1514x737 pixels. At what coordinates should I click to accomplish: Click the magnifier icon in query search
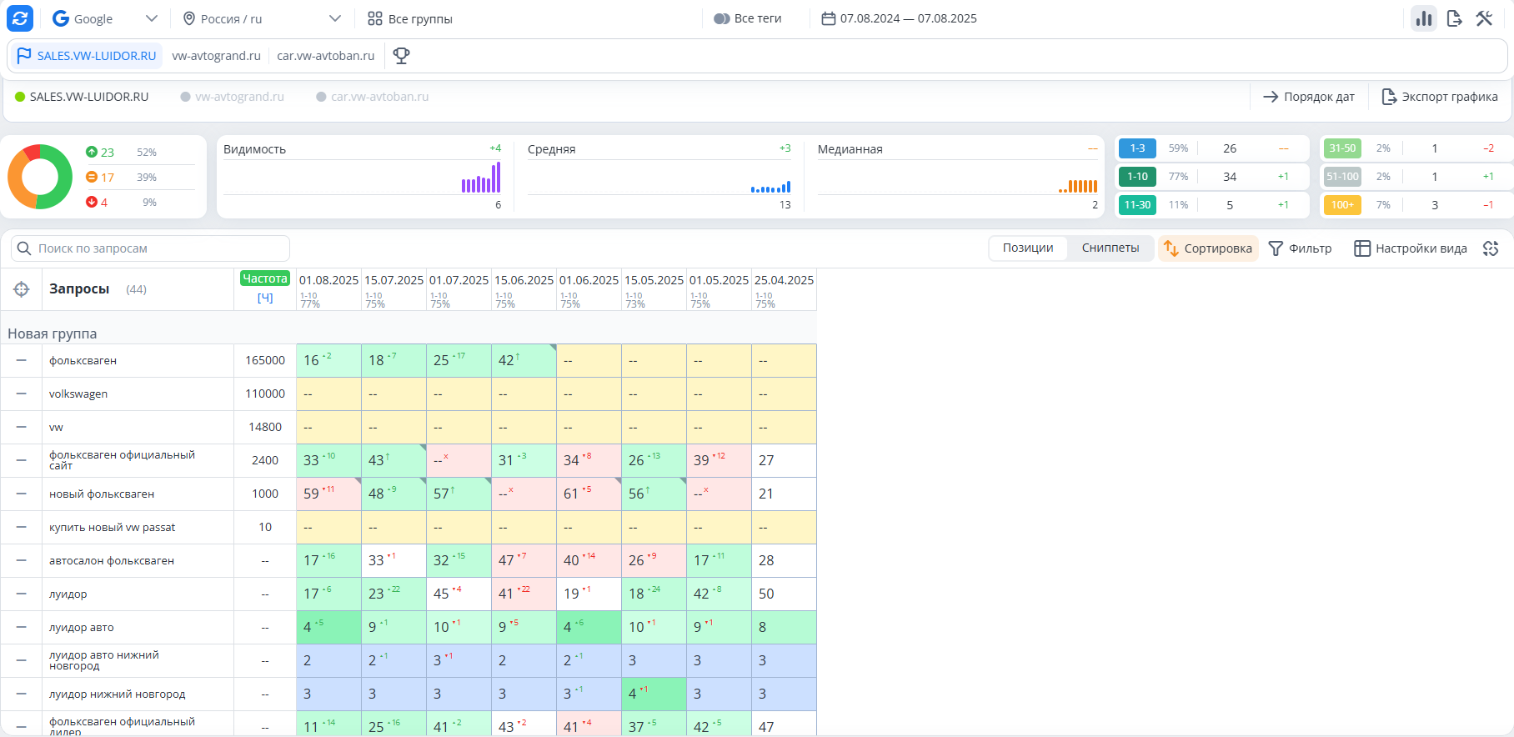pos(25,248)
